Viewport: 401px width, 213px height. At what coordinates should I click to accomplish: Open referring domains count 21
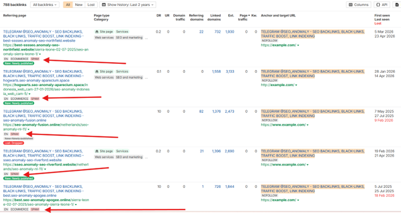click(x=202, y=151)
